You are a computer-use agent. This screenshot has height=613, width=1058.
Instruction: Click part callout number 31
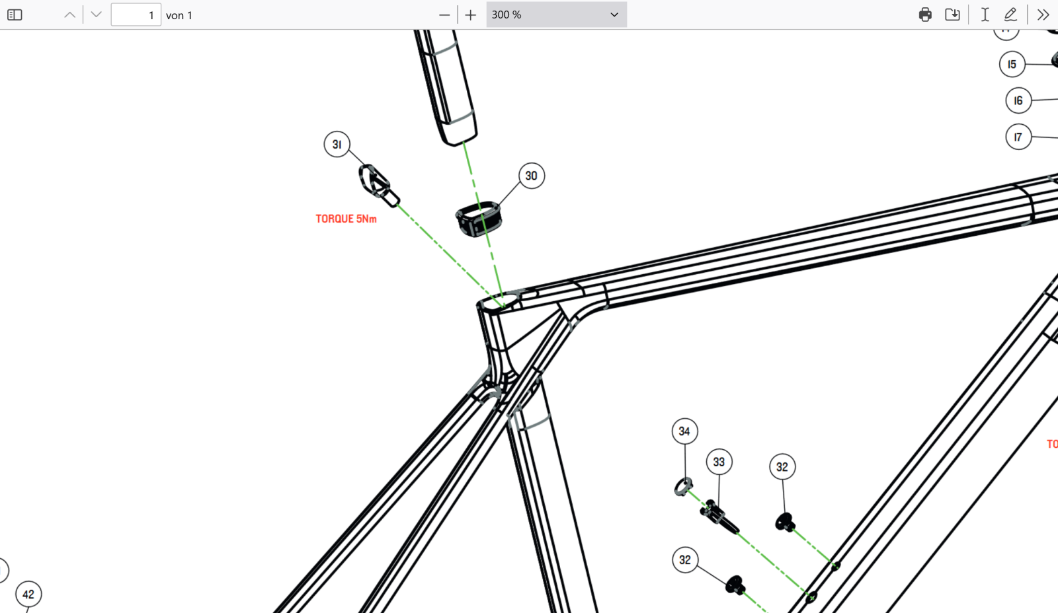pos(337,145)
